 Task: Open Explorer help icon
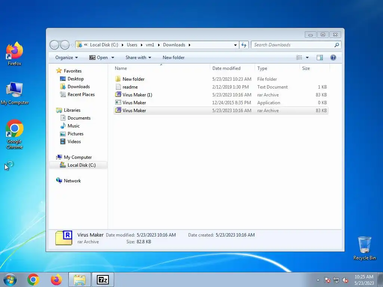tap(333, 58)
